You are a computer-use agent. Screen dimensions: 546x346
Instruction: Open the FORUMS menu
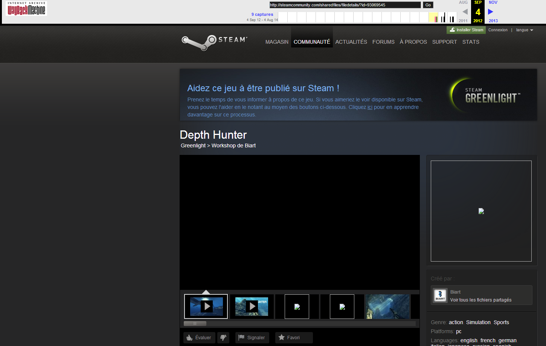[x=383, y=42]
